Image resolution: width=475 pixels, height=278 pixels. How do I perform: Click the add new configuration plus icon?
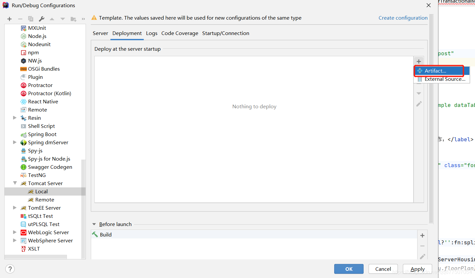9,19
